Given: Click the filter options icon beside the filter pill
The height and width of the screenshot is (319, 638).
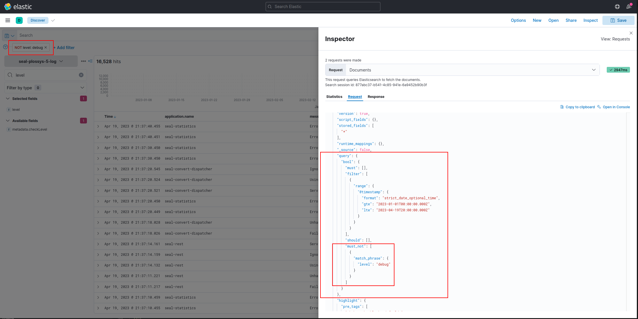Looking at the screenshot, I should (x=5, y=47).
